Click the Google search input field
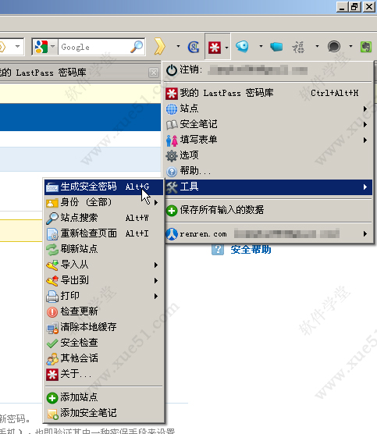377x434 pixels. [94, 47]
